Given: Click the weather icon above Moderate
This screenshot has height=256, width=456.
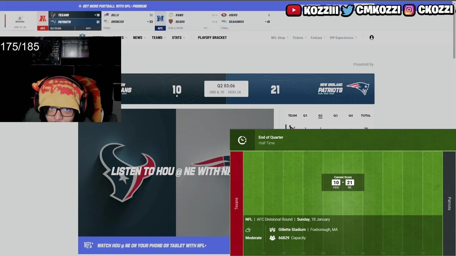Looking at the screenshot, I should coord(248,230).
